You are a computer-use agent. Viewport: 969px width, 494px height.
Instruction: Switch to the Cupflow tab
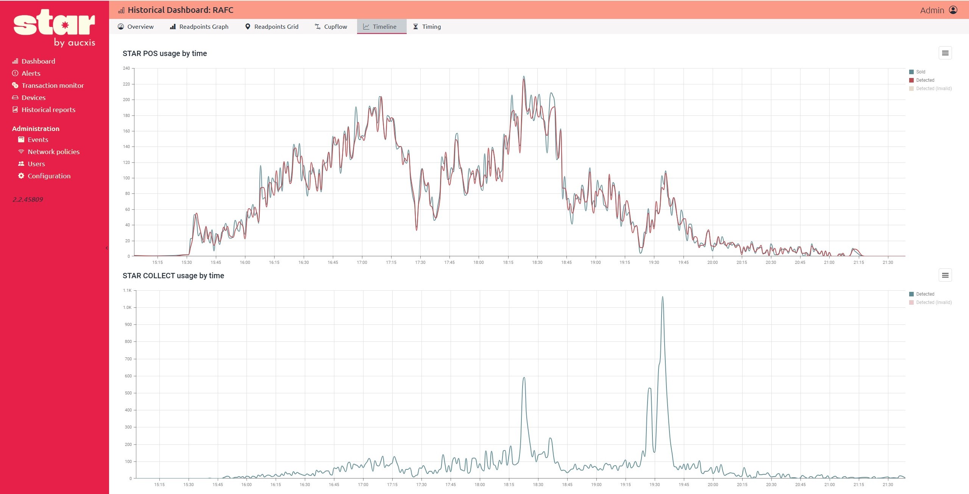point(331,26)
